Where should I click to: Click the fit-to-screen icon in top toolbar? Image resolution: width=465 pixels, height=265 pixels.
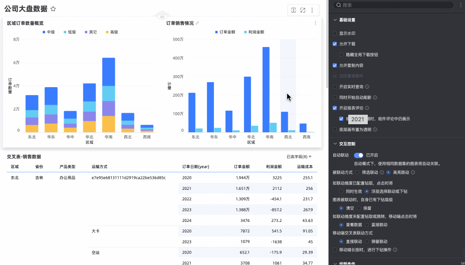(x=293, y=10)
